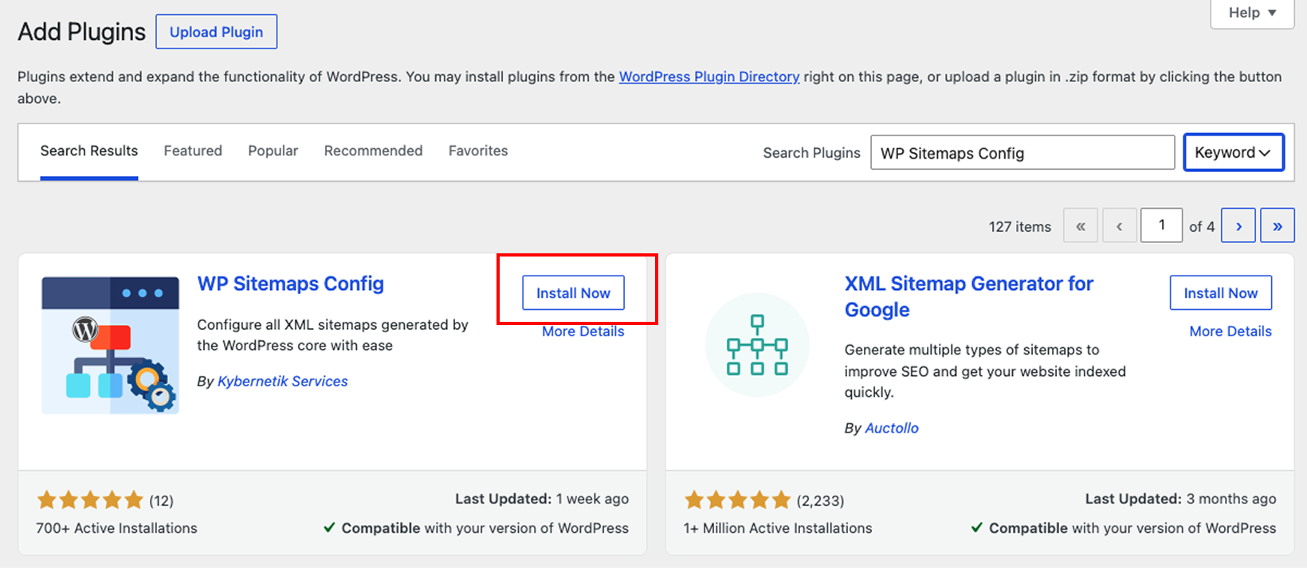Open the WordPress Plugin Directory link

(709, 76)
